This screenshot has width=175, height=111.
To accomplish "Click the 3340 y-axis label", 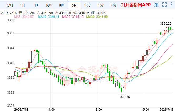I will click(x=11, y=63).
